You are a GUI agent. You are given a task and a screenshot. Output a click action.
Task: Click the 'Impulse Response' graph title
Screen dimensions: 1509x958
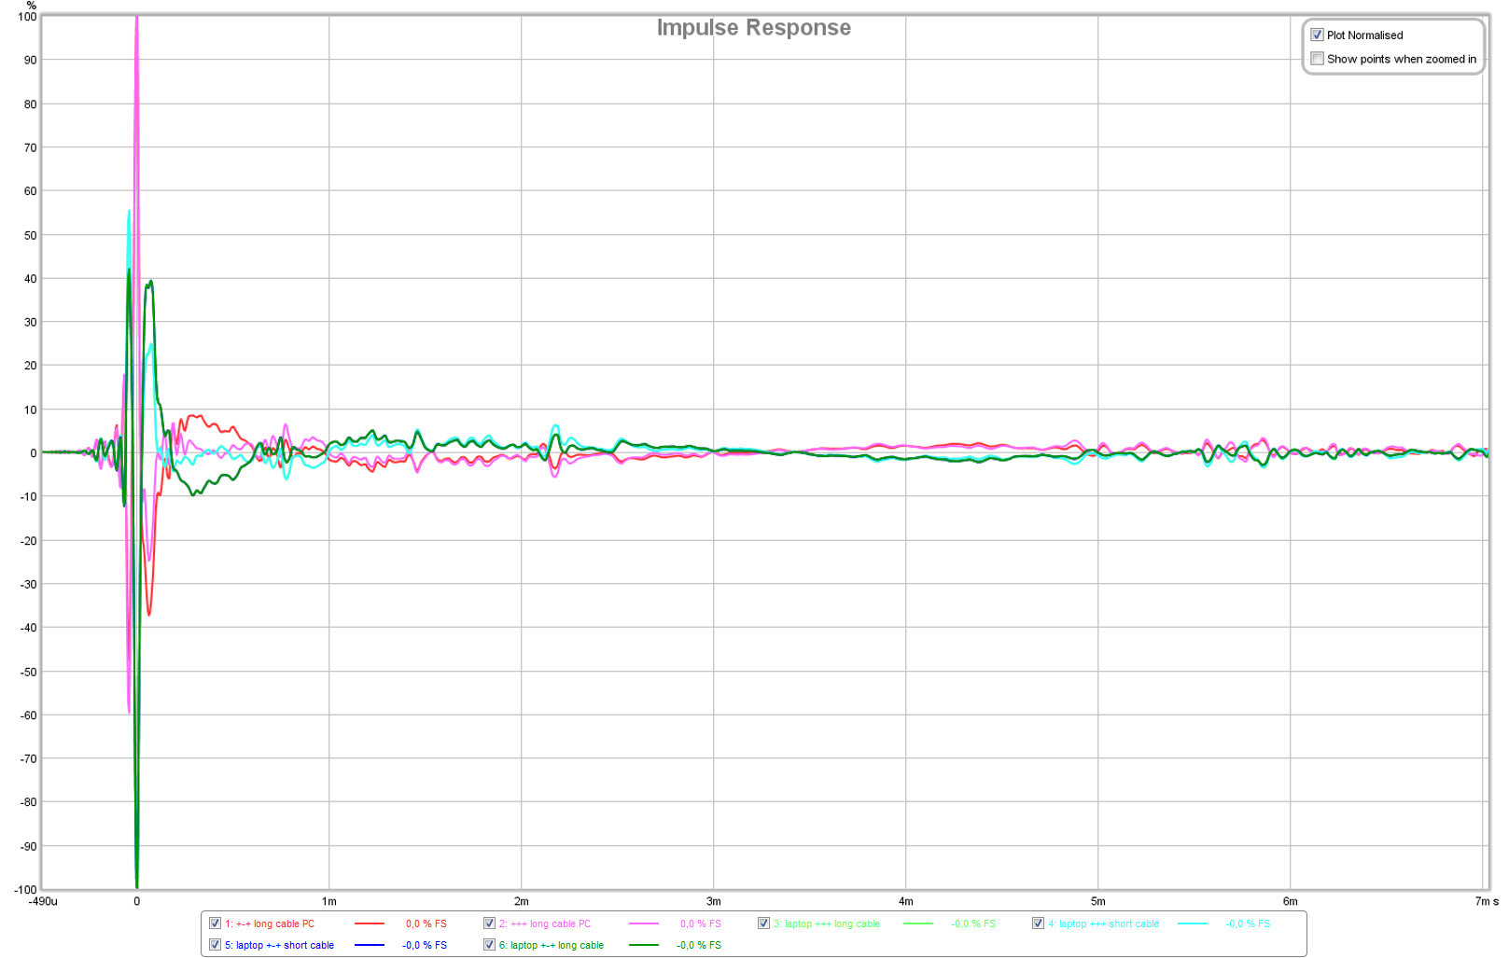pyautogui.click(x=754, y=28)
